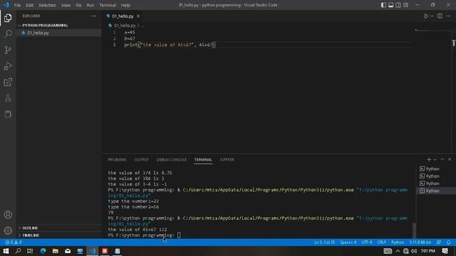Close the terminal panel

450,159
